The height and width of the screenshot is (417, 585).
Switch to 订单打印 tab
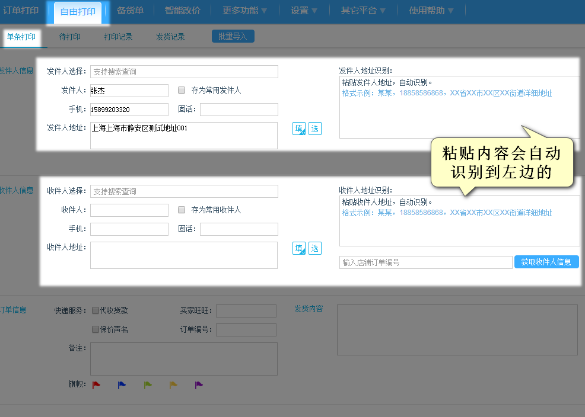[x=21, y=11]
